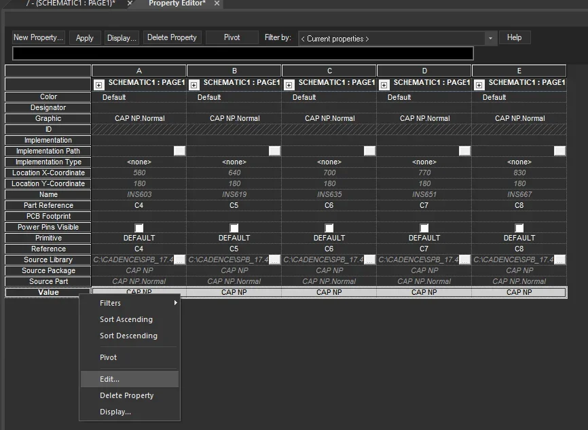The width and height of the screenshot is (588, 430).
Task: Enable Power Pins Visible for column C
Action: tap(329, 227)
